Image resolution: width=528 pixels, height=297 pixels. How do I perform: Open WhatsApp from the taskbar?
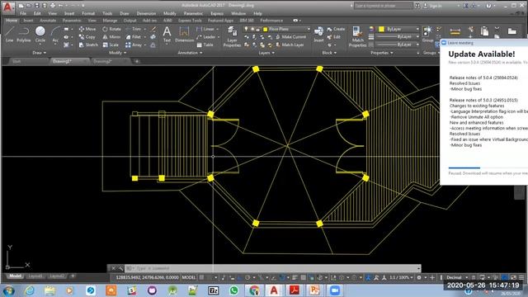pos(233,290)
